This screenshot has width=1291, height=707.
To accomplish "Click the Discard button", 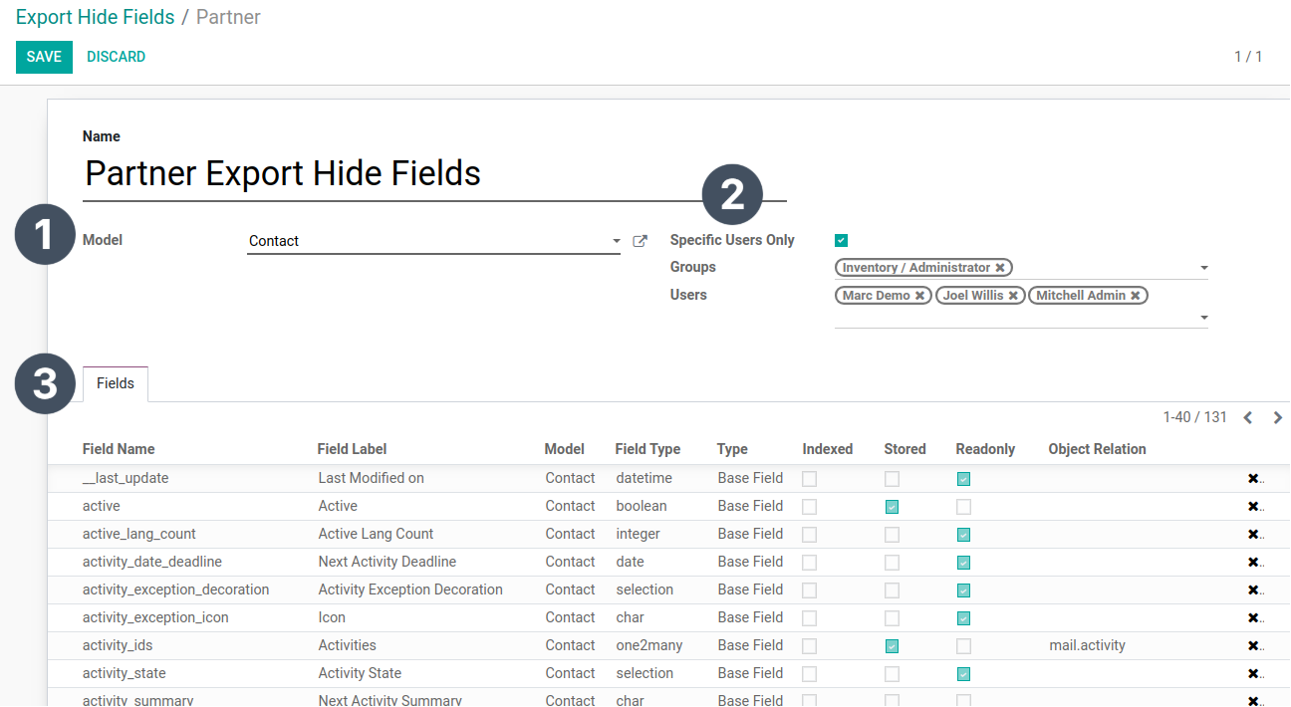I will click(116, 57).
